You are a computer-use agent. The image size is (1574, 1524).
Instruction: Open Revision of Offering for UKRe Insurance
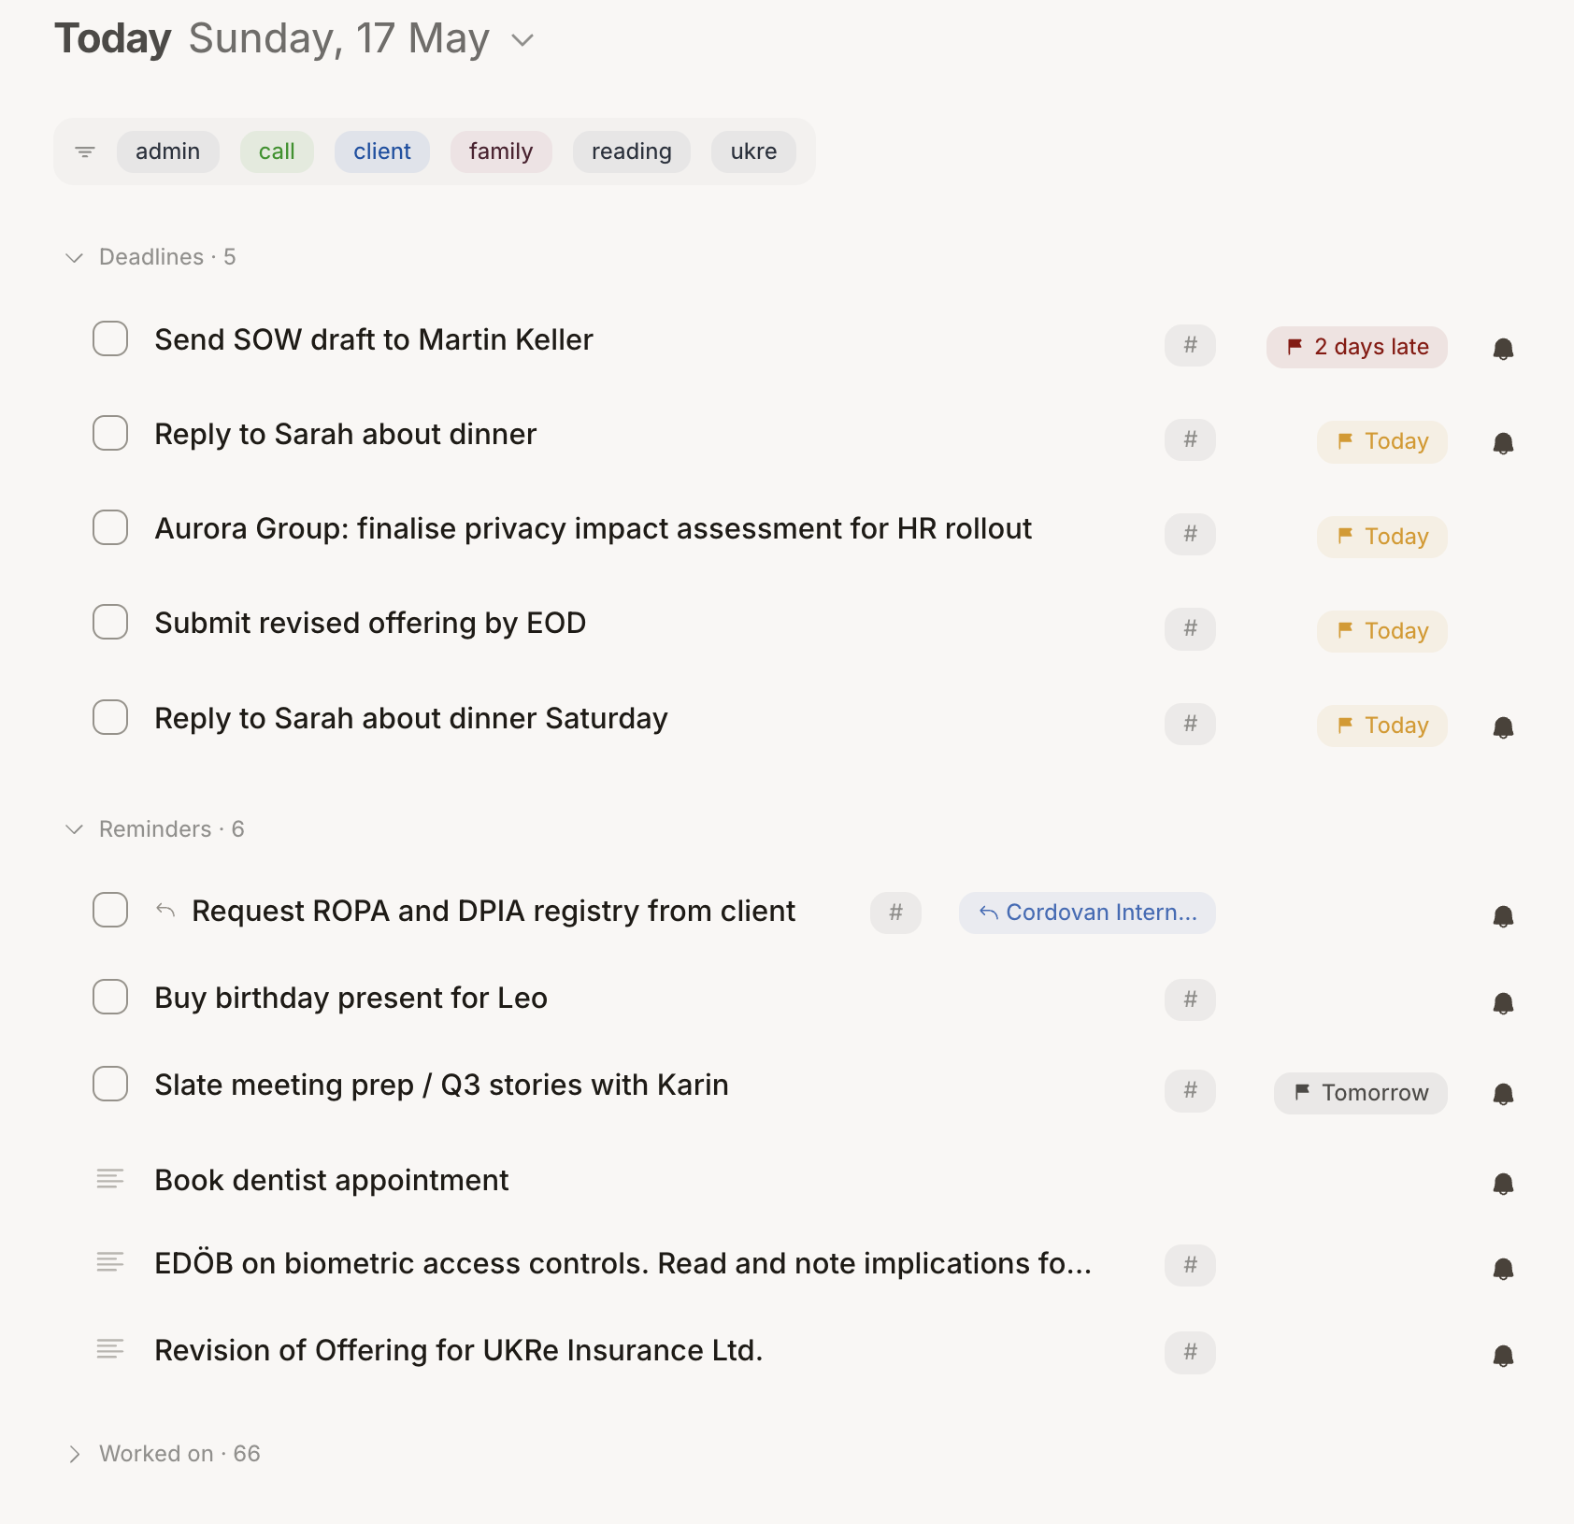(459, 1350)
